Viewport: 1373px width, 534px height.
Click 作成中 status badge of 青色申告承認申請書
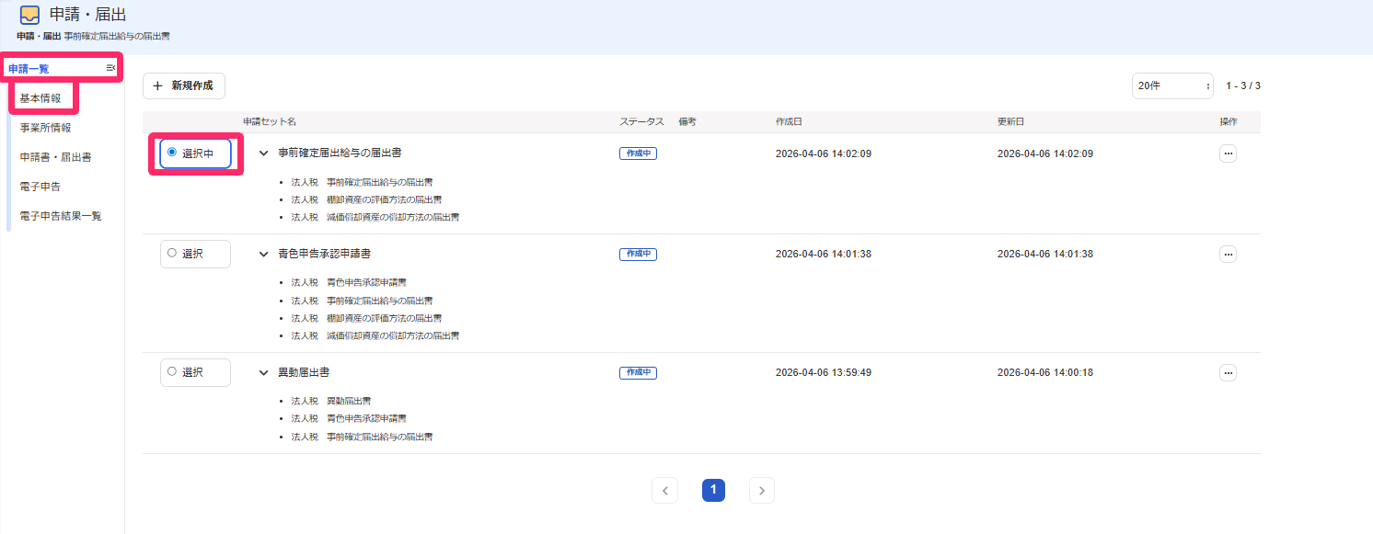[638, 254]
